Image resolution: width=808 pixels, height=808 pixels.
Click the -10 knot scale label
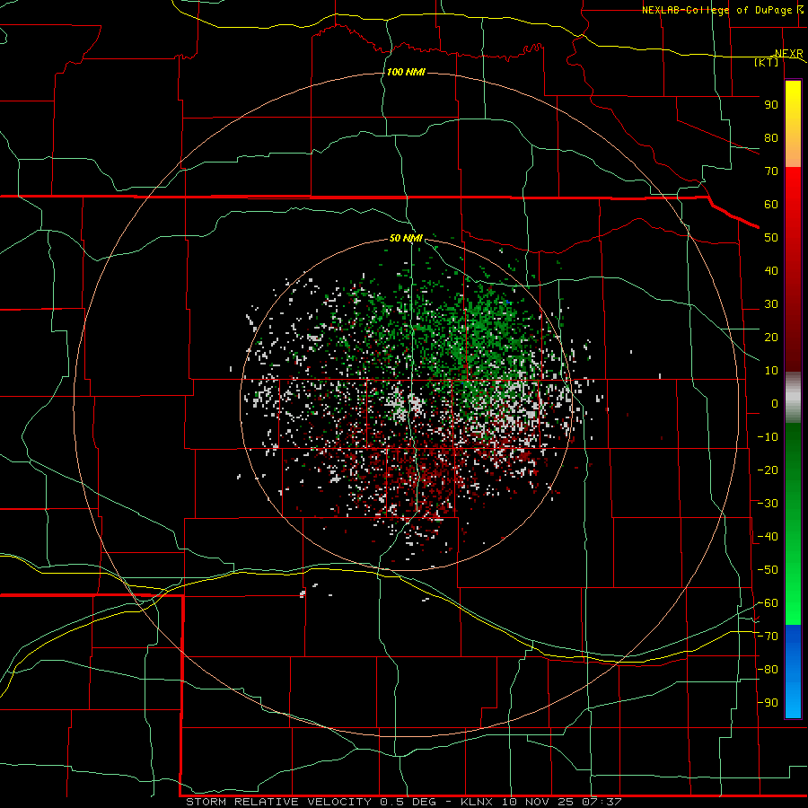pos(768,437)
